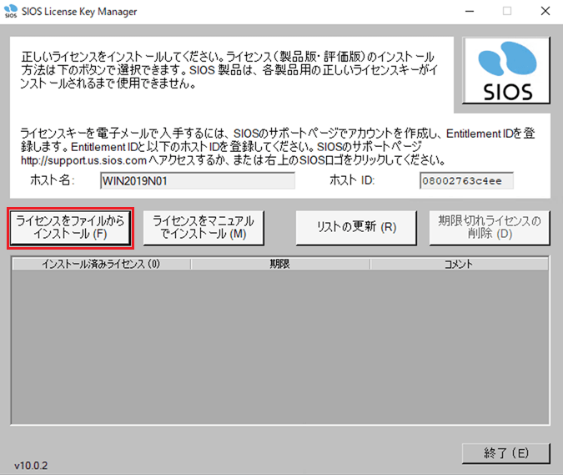Click インストール済みライセンス (0) column header

pyautogui.click(x=101, y=265)
